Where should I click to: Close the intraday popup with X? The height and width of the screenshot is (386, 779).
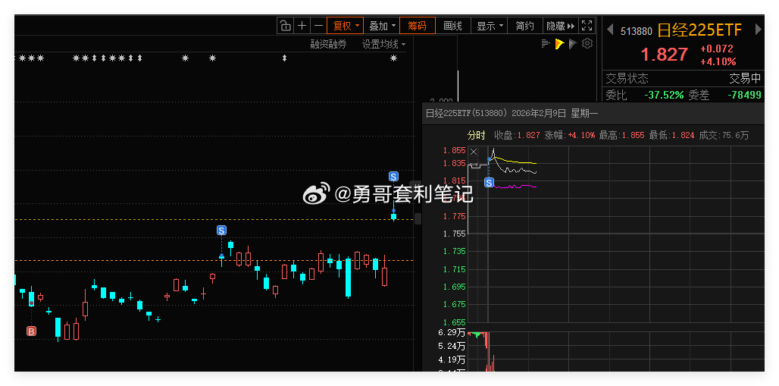click(474, 152)
